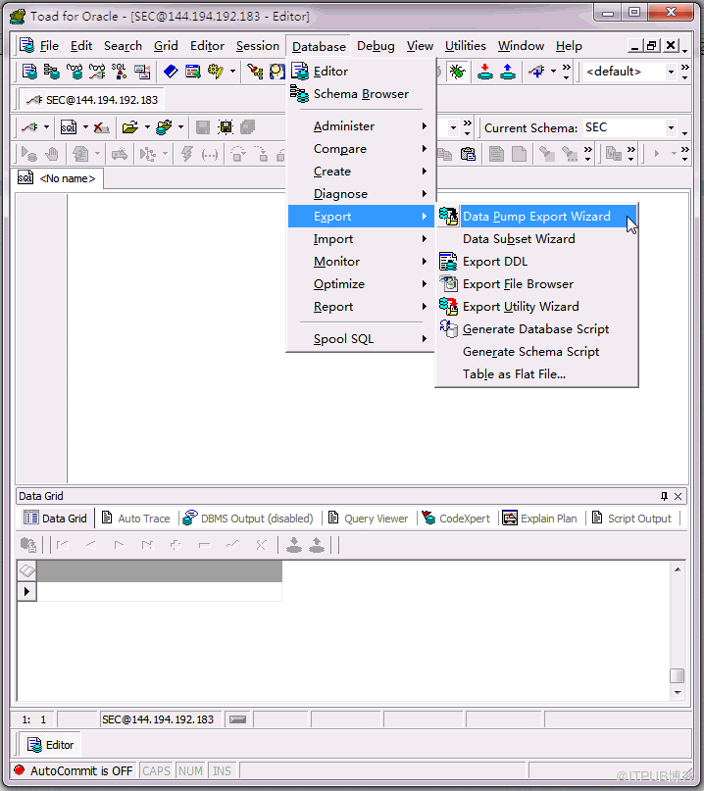Click the blue book toolbar icon
This screenshot has width=704, height=791.
click(x=171, y=72)
